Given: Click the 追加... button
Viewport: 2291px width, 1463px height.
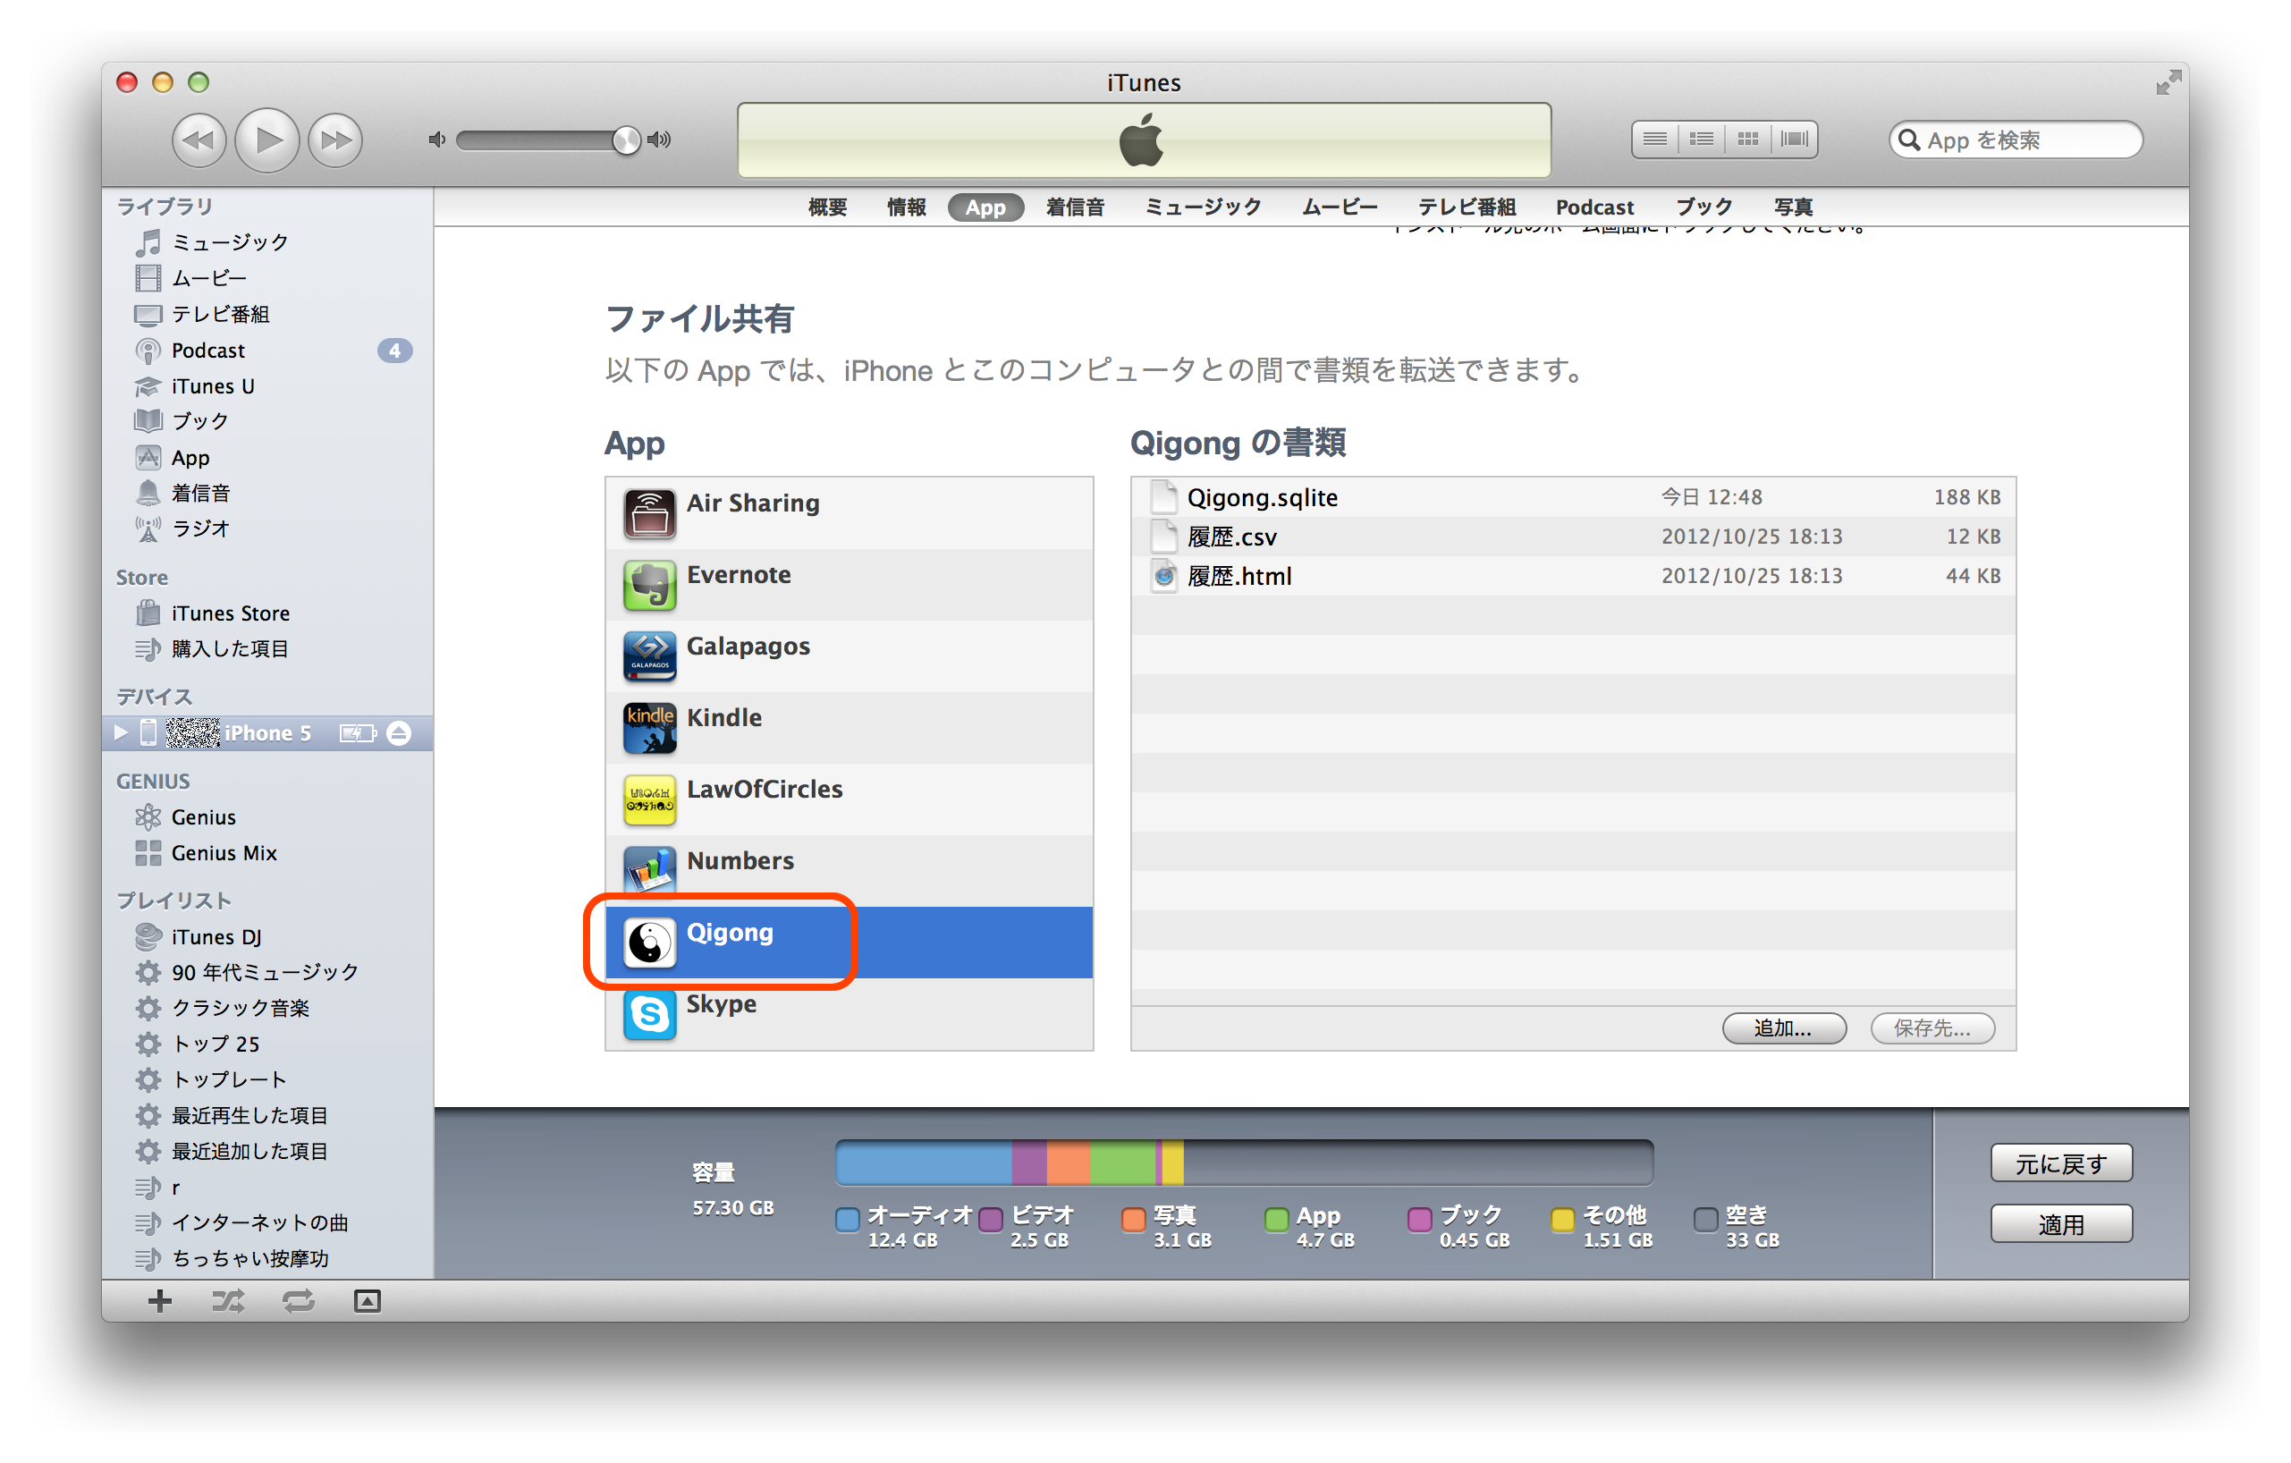Looking at the screenshot, I should point(1783,1028).
